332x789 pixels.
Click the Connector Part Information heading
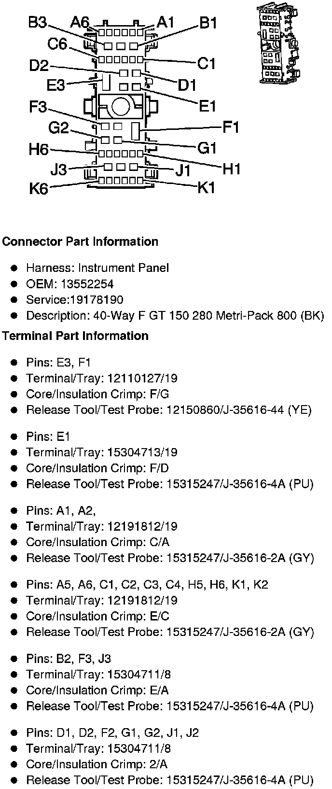[80, 242]
